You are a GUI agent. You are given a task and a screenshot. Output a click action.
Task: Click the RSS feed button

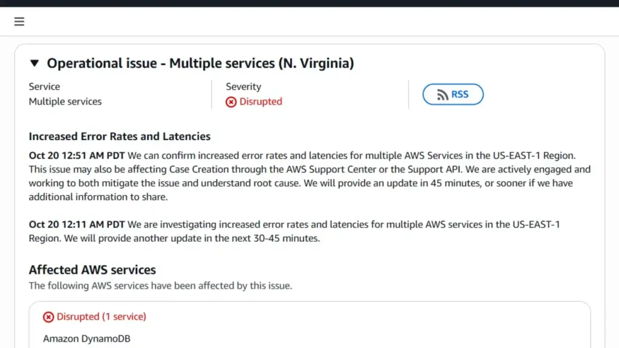453,94
